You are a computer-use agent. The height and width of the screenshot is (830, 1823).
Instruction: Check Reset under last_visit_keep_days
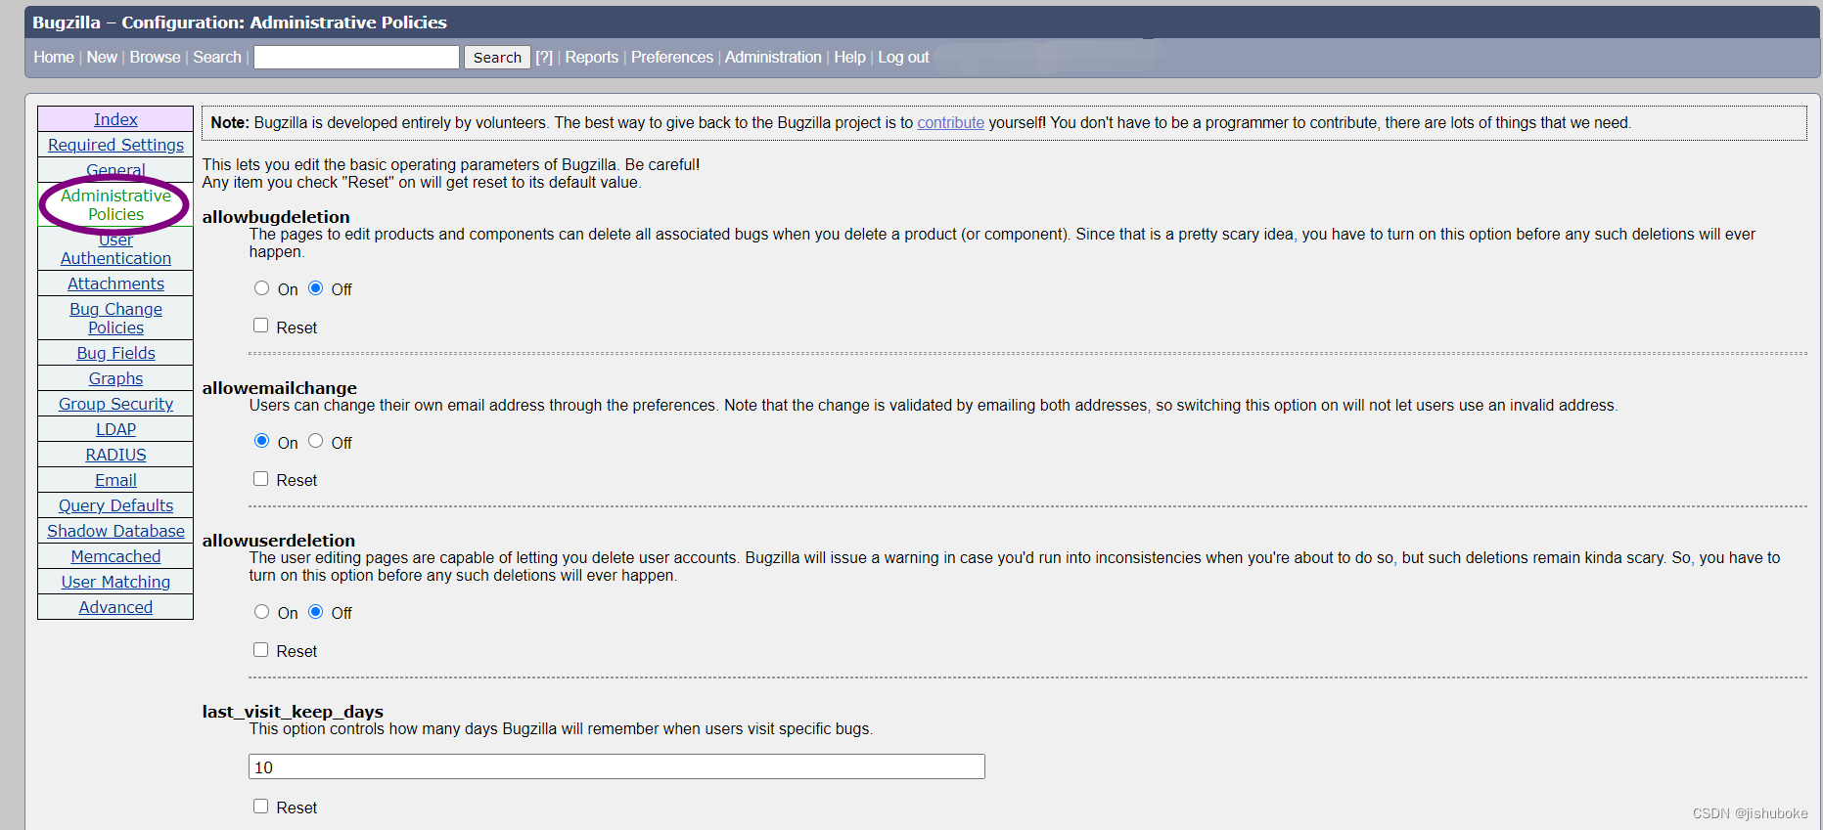pos(260,807)
